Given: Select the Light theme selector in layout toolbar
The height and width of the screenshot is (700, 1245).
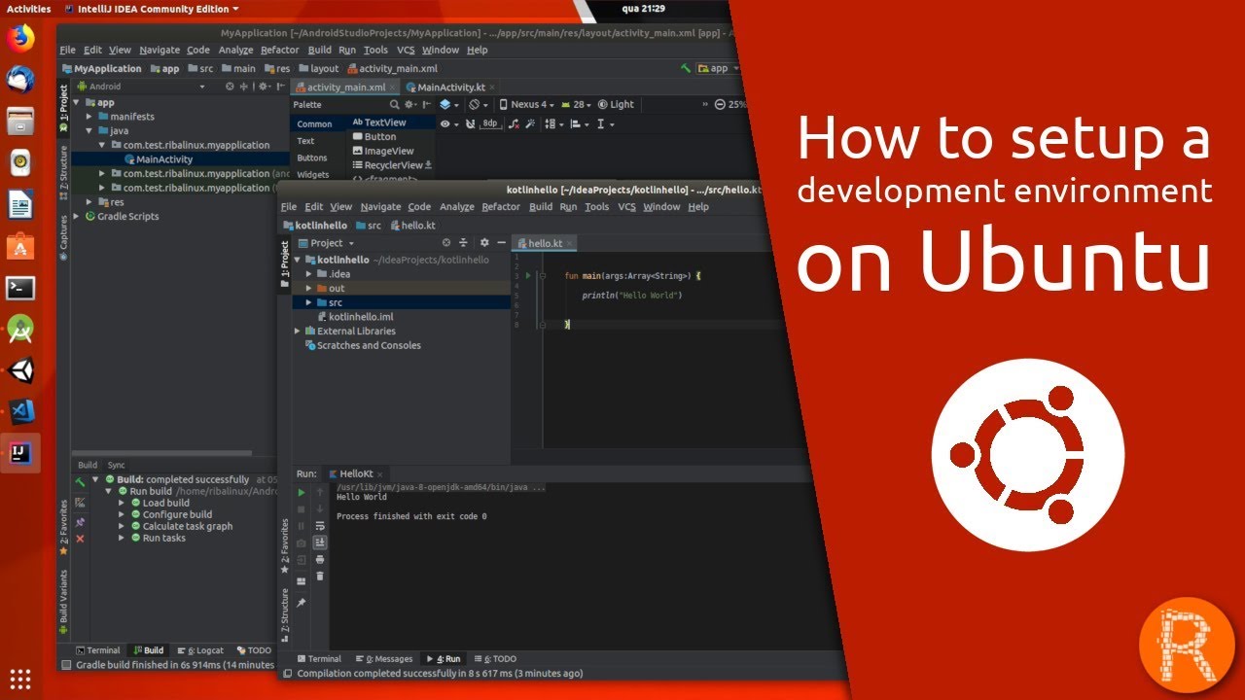Looking at the screenshot, I should [x=616, y=105].
